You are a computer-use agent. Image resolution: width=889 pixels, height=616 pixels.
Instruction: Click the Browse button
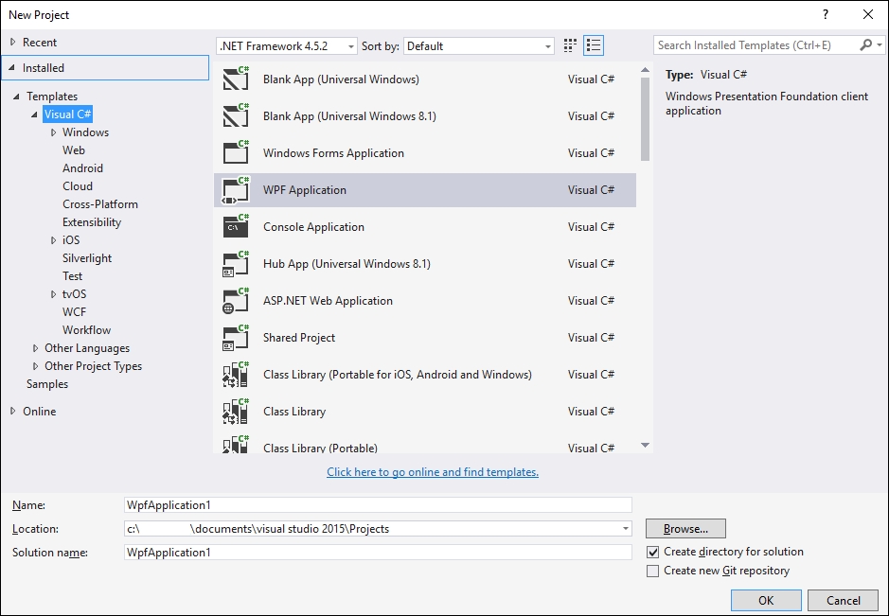pos(685,528)
